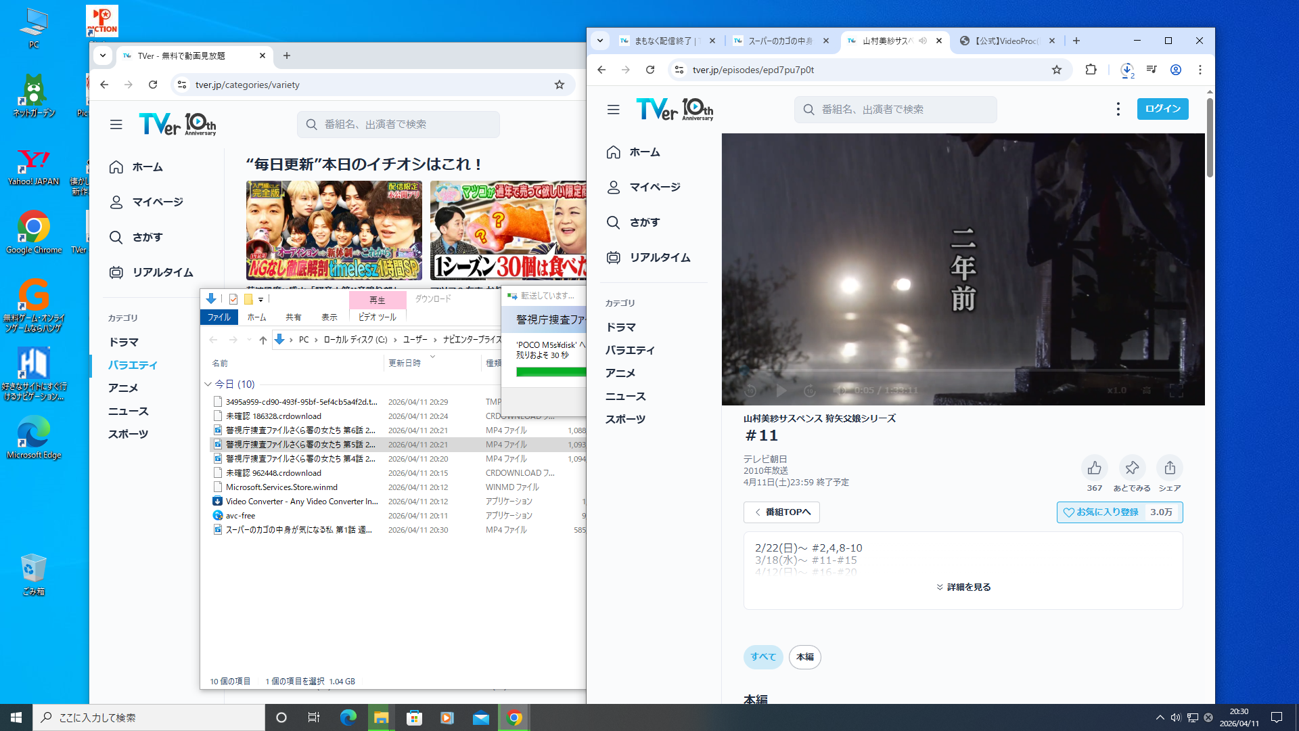Click the video seek bar in TVer player
This screenshot has height=731, width=1299.
963,371
